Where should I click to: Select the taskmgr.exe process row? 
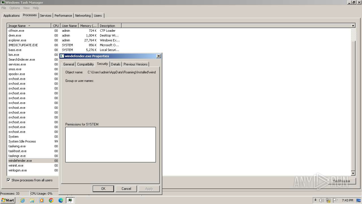[x=33, y=156]
